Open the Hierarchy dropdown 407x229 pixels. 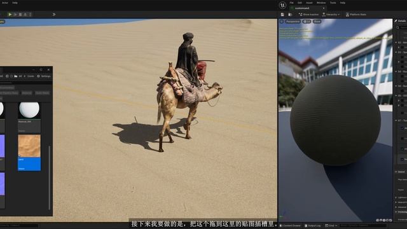click(331, 15)
